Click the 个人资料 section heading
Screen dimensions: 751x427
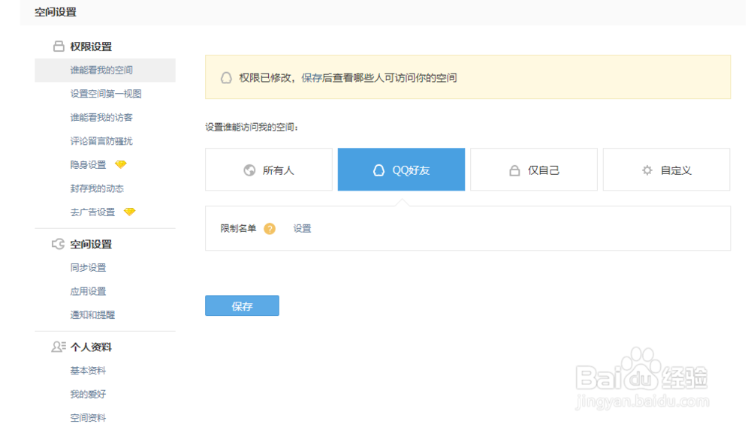tap(91, 347)
